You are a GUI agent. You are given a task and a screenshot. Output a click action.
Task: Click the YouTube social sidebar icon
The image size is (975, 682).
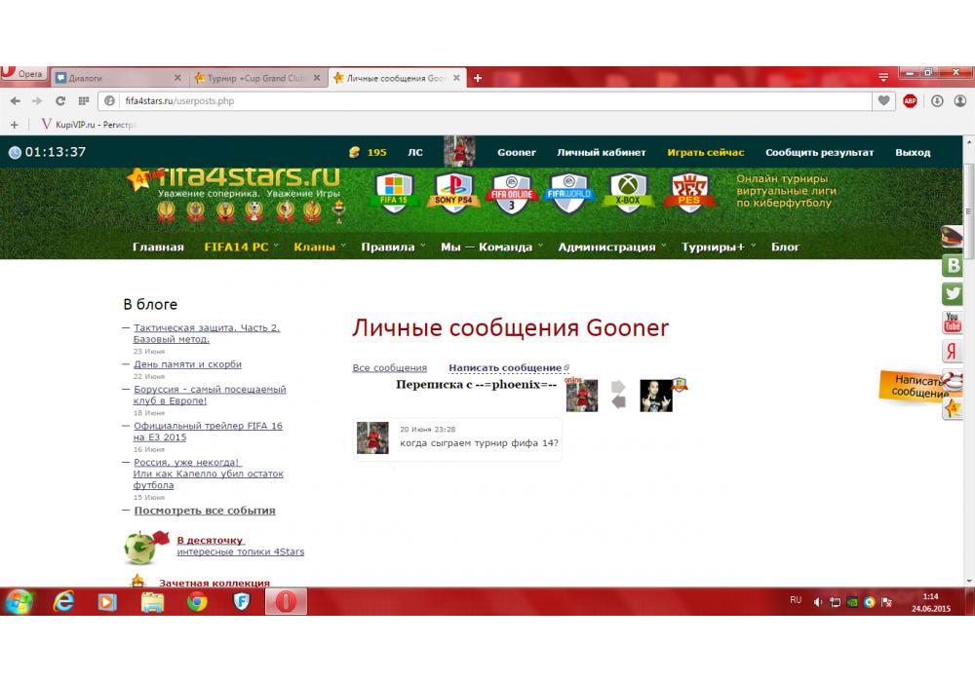click(x=952, y=322)
